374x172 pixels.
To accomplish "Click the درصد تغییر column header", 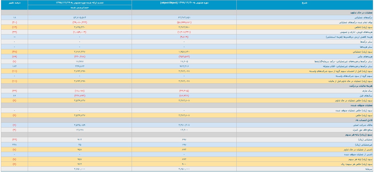I will (x=14, y=3).
